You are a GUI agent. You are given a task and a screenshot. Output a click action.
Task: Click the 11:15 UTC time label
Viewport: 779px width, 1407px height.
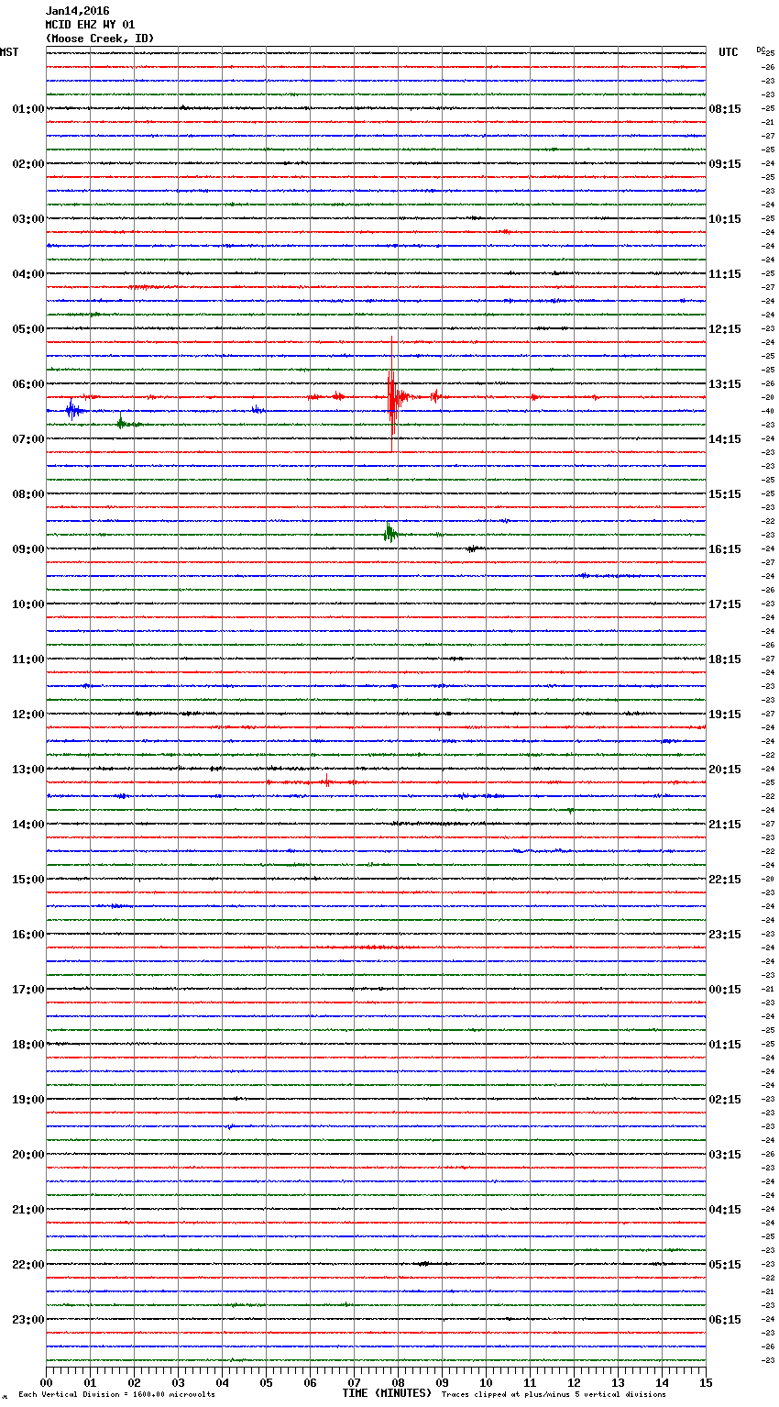coord(725,274)
